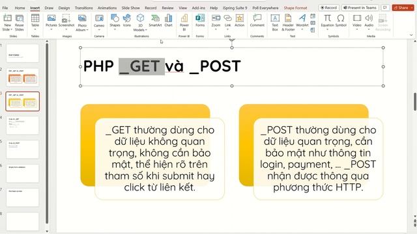This screenshot has width=417, height=234.
Task: Switch to the Draw tab
Action: pyautogui.click(x=49, y=8)
